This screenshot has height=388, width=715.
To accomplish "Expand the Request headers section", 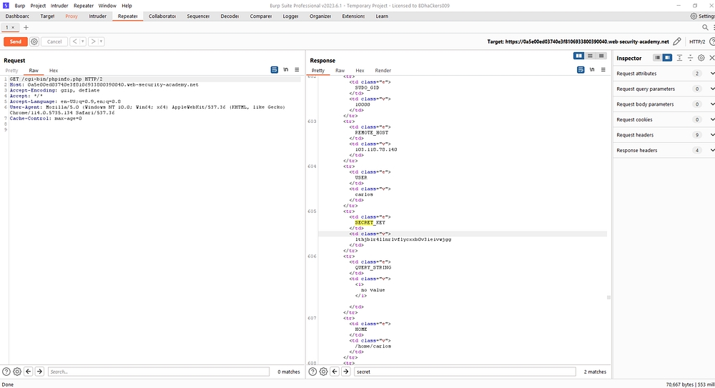I will click(712, 135).
